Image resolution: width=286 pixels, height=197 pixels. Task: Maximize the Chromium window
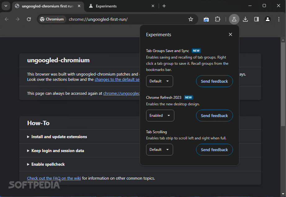tap(264, 6)
